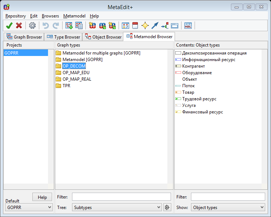The width and height of the screenshot is (271, 217).
Task: Click the MetaEdit+ application icon in title bar
Action: (7, 7)
